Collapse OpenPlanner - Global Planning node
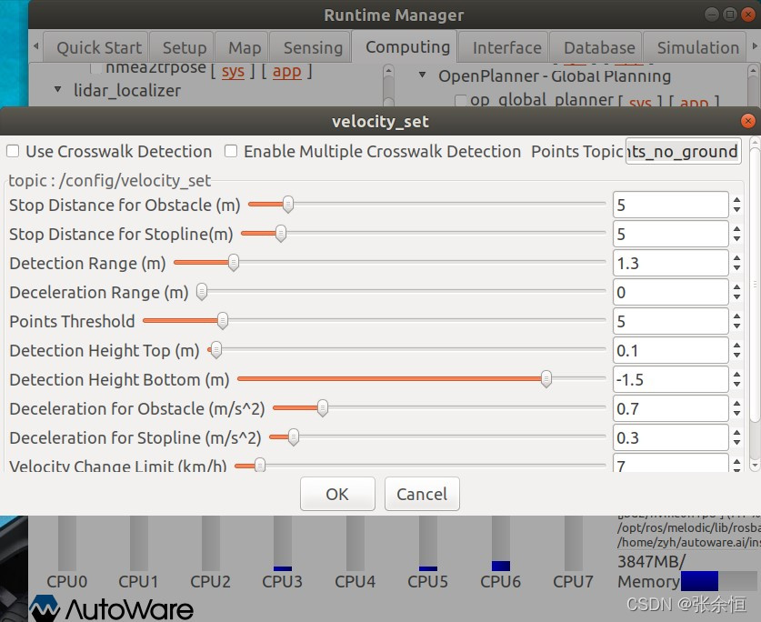The width and height of the screenshot is (761, 622). 422,75
